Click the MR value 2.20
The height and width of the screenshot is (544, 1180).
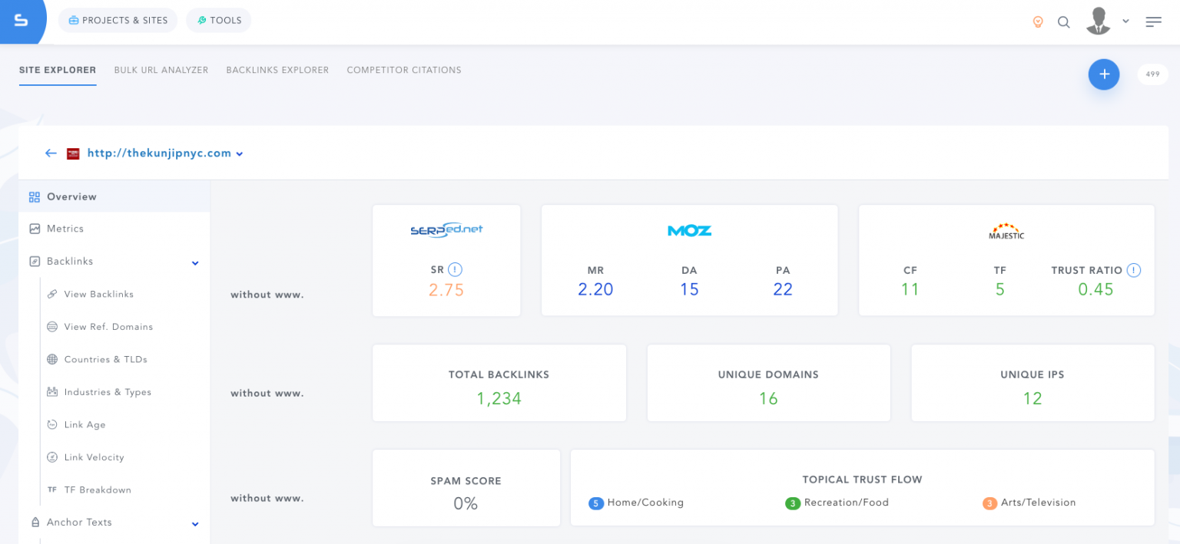coord(595,289)
